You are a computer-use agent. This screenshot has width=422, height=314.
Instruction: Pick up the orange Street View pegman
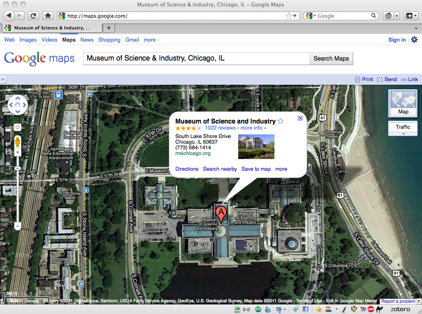pos(17,142)
